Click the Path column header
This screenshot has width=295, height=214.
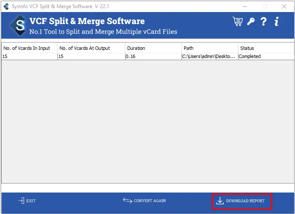pos(210,48)
